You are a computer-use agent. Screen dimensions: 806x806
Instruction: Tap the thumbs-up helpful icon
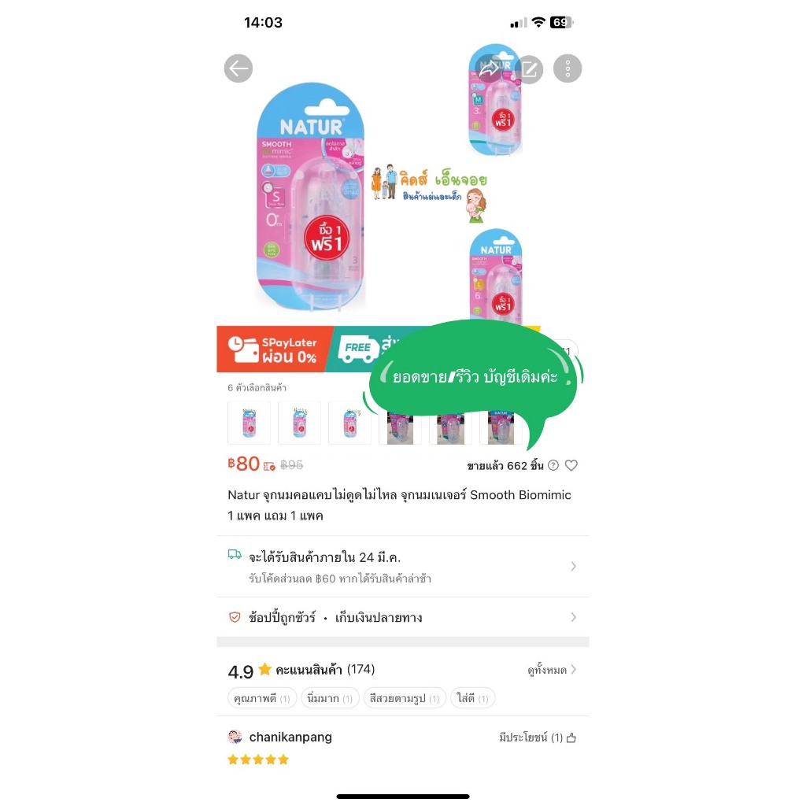pos(571,738)
